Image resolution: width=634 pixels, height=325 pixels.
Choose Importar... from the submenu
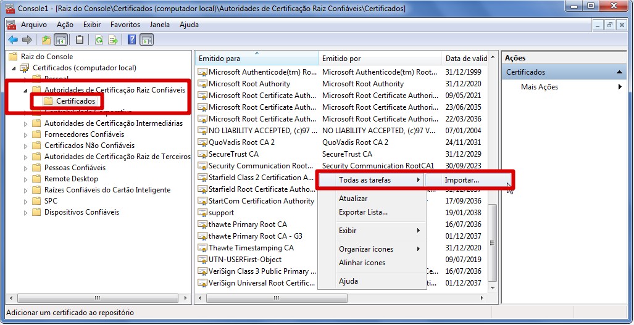461,180
